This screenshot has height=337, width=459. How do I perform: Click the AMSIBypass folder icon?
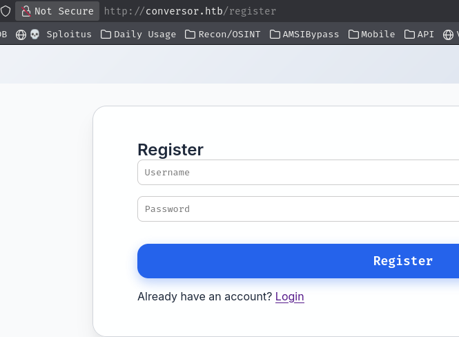tap(275, 34)
